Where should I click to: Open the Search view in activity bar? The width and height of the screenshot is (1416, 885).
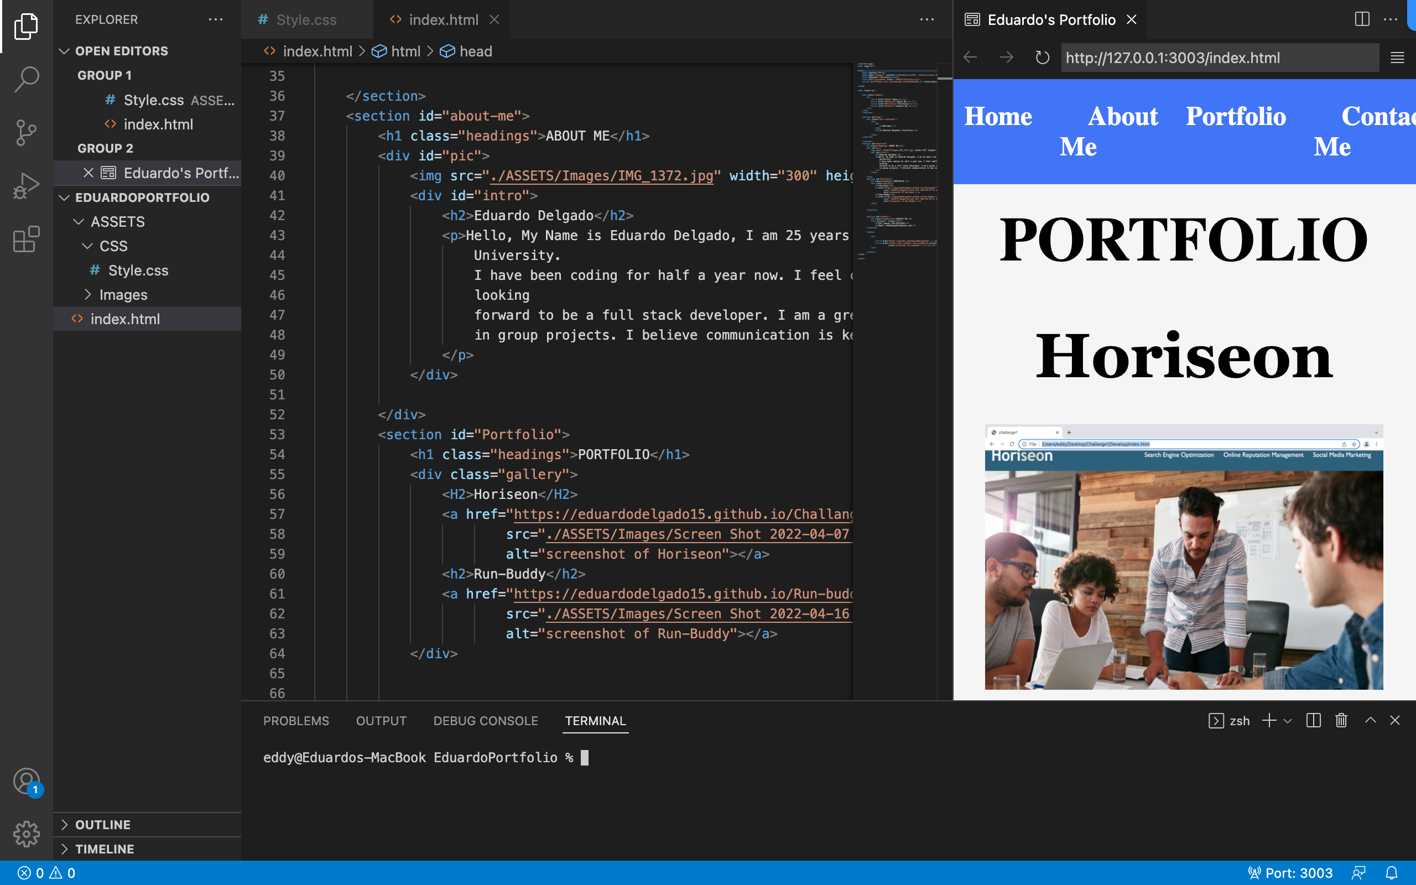tap(27, 79)
